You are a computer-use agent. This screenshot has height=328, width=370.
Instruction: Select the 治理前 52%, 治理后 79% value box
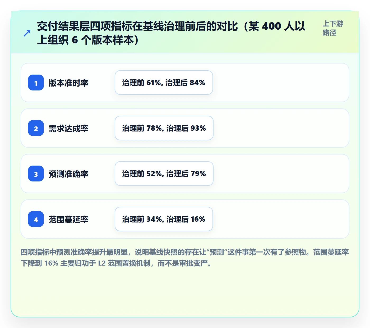coord(164,174)
